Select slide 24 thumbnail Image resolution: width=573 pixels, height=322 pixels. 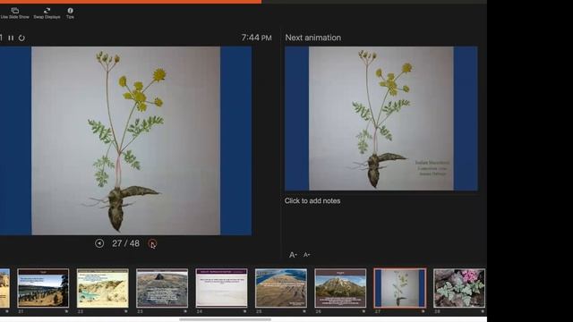(221, 288)
